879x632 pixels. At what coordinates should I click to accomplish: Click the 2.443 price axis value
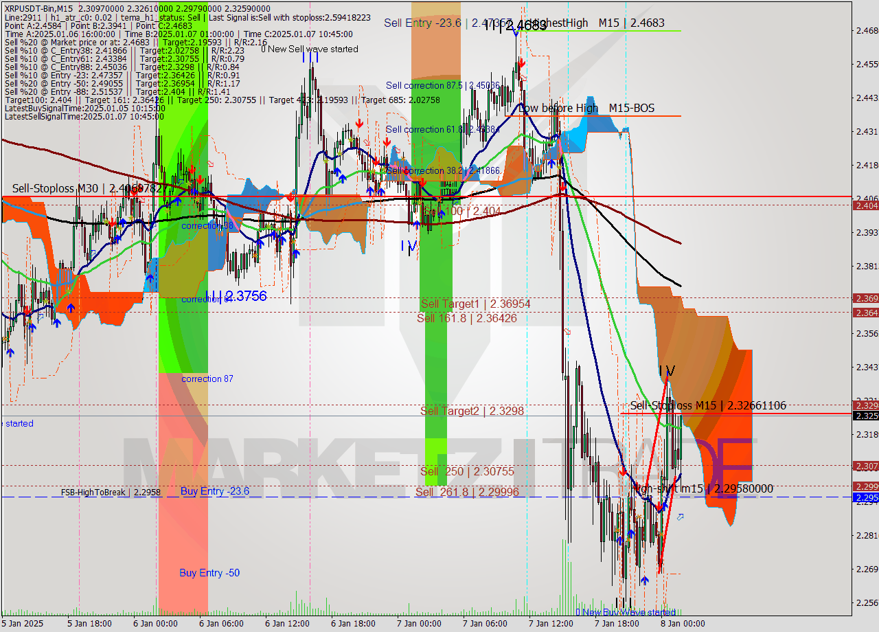[x=867, y=98]
